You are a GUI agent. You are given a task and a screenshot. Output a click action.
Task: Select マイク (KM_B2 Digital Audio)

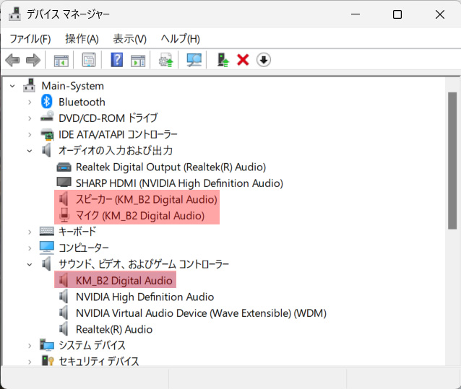pyautogui.click(x=140, y=216)
